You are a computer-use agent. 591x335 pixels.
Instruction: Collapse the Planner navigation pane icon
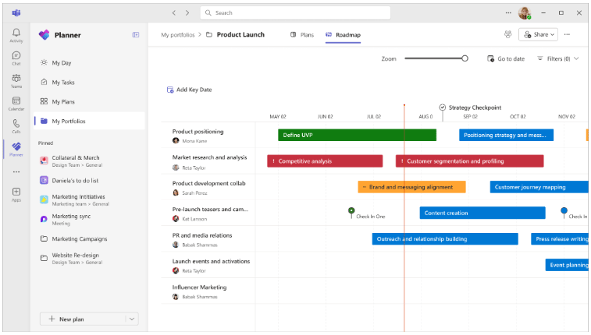(136, 35)
